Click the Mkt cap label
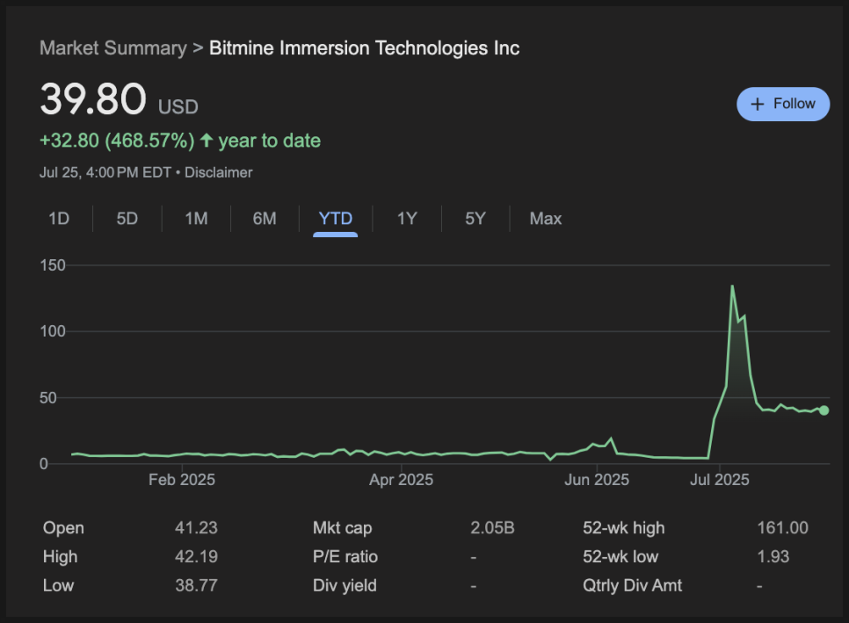849x623 pixels. (x=342, y=528)
